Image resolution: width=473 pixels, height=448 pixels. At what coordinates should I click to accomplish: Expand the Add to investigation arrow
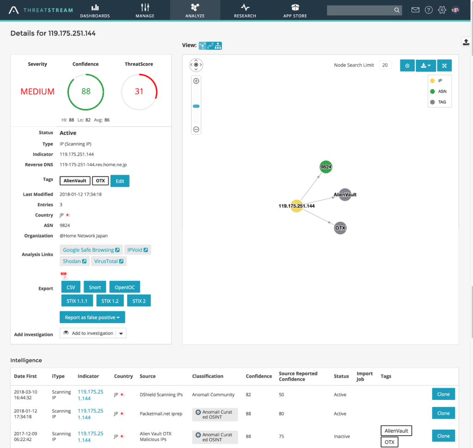121,333
